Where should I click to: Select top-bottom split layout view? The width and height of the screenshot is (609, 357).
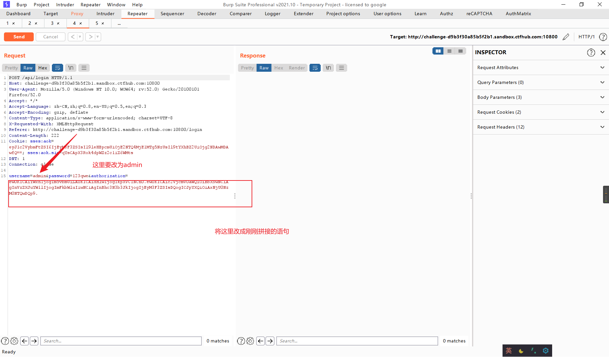pos(449,51)
